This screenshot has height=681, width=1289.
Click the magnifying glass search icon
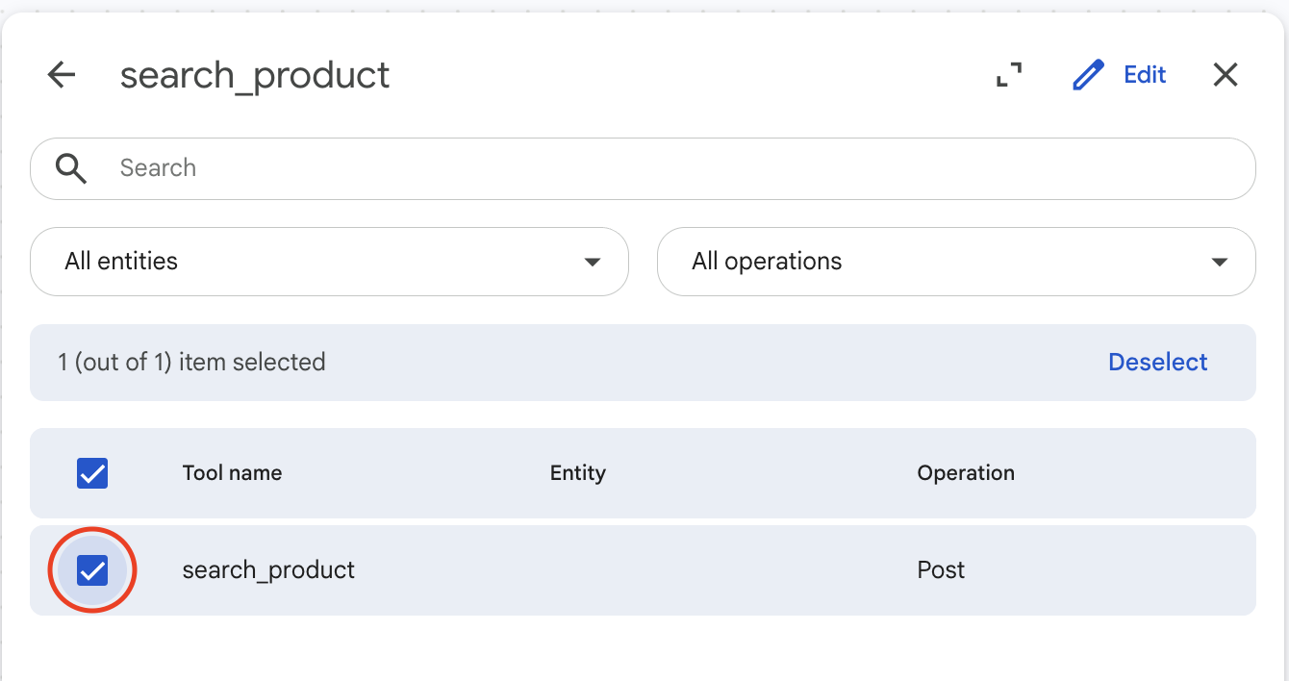(71, 168)
